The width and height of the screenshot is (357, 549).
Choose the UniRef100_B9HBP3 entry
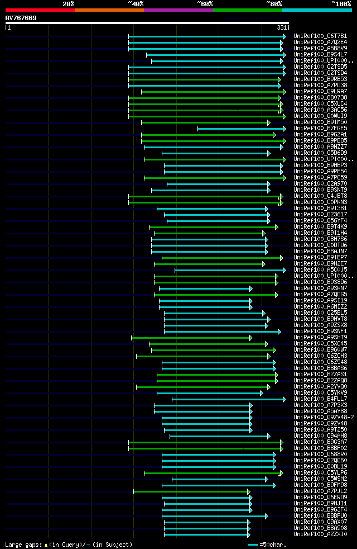coord(320,165)
